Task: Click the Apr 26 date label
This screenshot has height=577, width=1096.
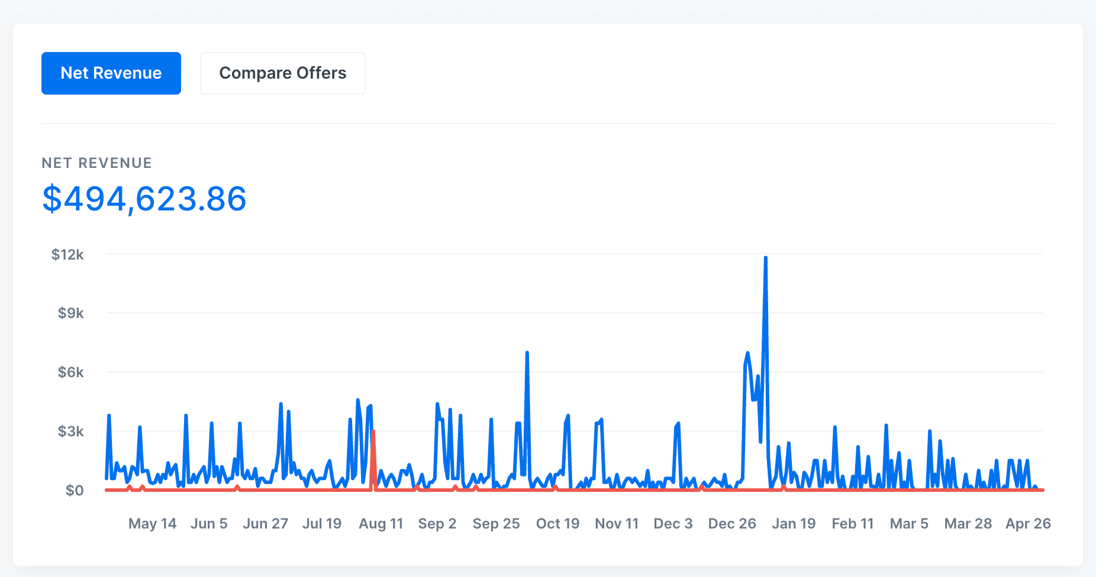Action: tap(1028, 524)
